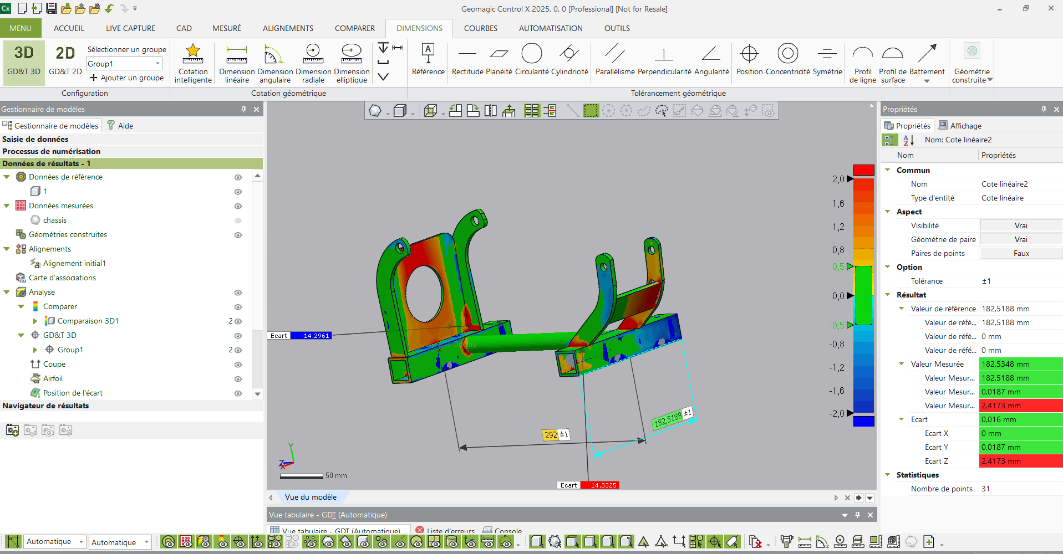Image resolution: width=1063 pixels, height=554 pixels.
Task: Launch Cotation intelligente tool
Action: coord(193,63)
